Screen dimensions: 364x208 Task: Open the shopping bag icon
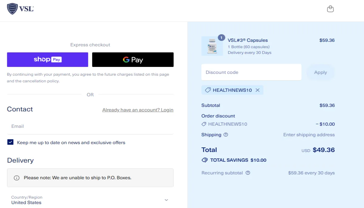click(330, 9)
